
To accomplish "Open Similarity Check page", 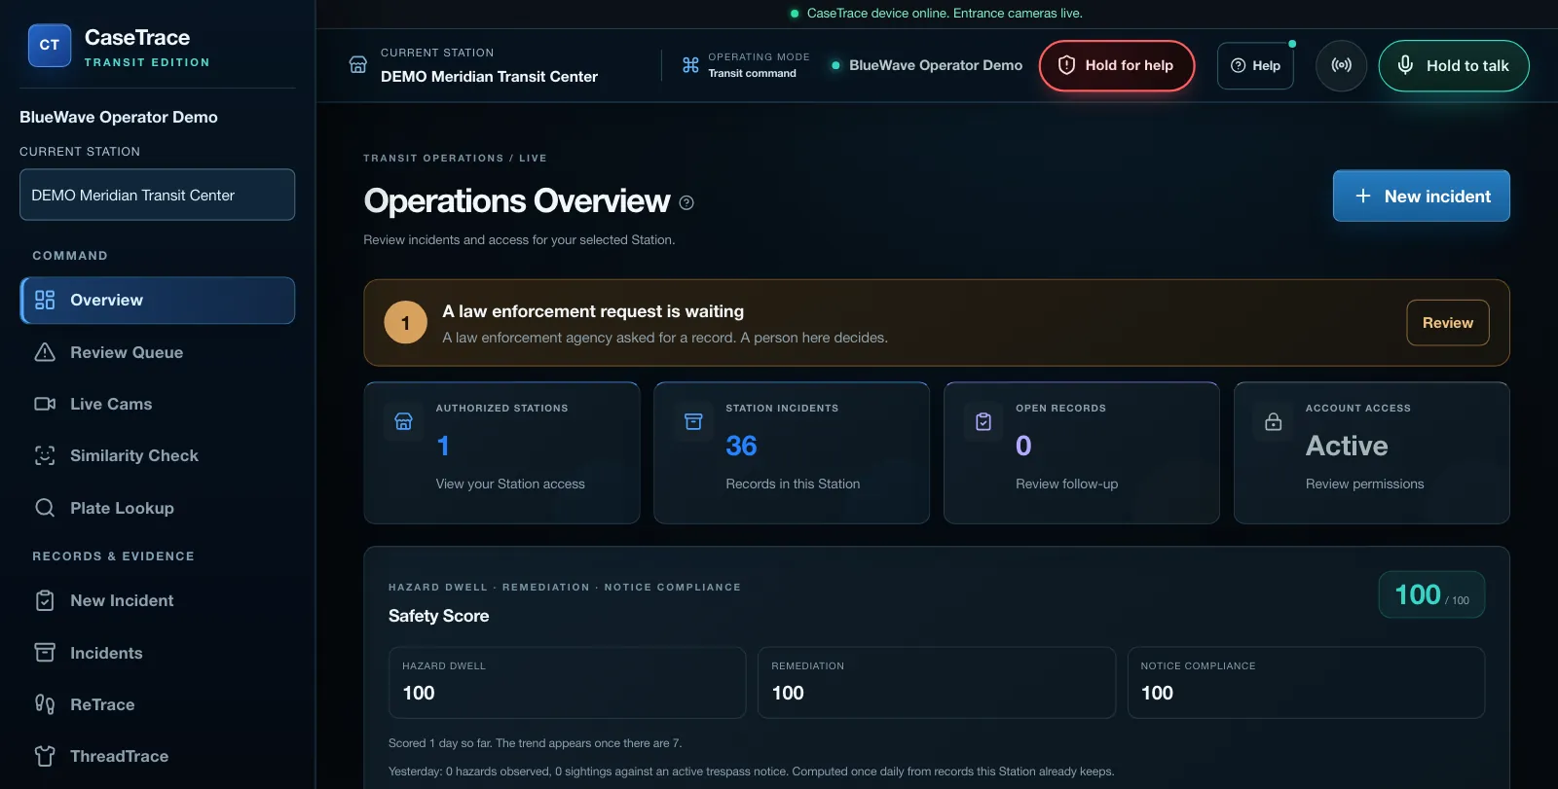I will [x=157, y=455].
